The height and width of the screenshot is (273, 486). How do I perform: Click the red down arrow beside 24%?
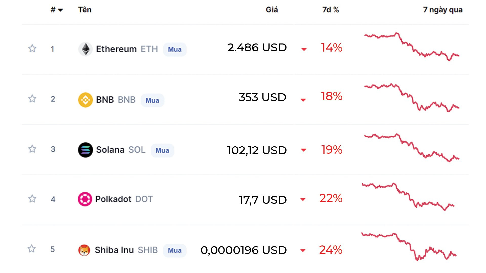click(303, 251)
